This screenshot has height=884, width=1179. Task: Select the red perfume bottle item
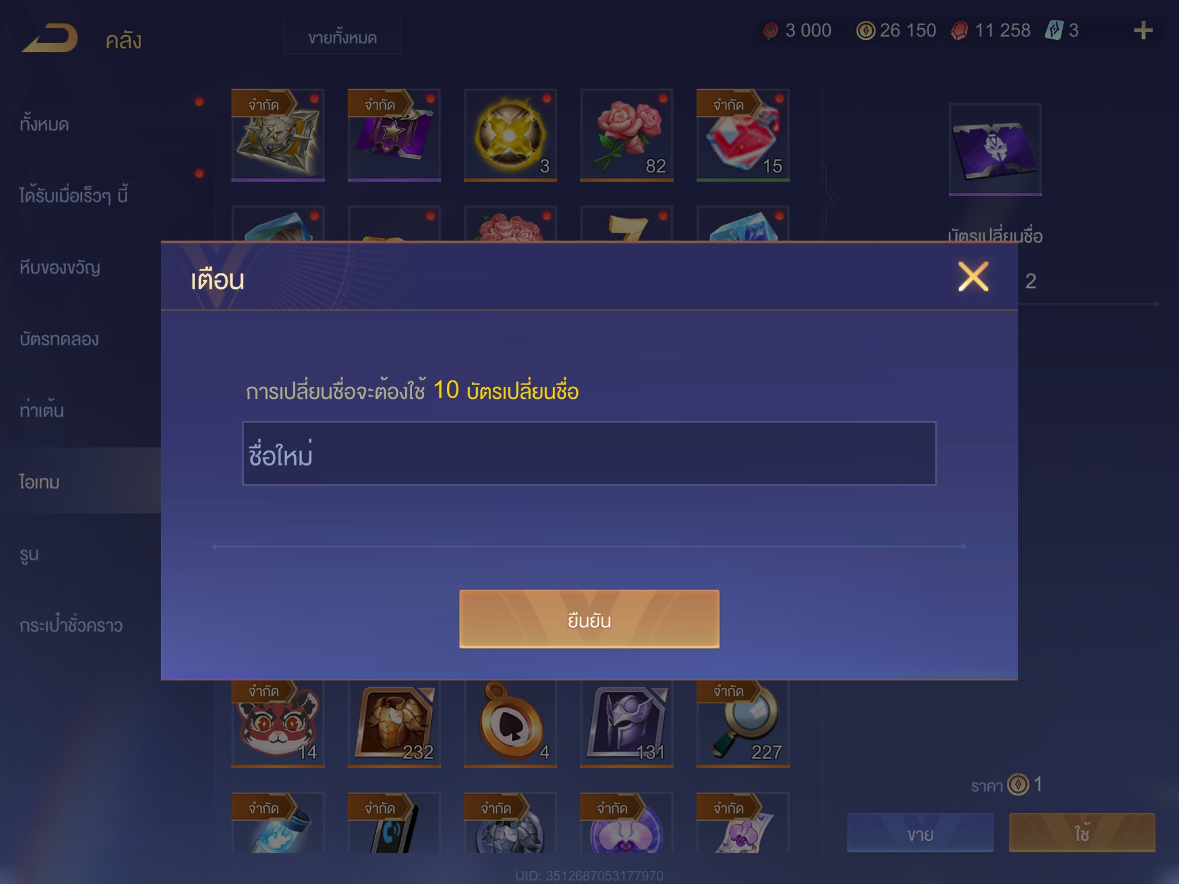click(x=743, y=135)
